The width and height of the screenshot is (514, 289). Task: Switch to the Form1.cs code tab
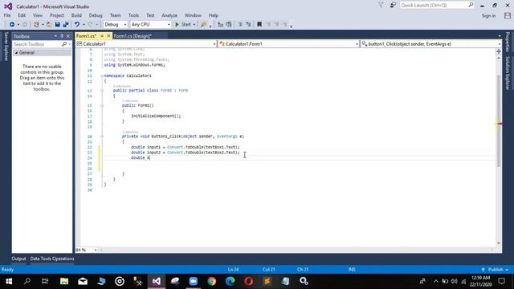click(87, 36)
